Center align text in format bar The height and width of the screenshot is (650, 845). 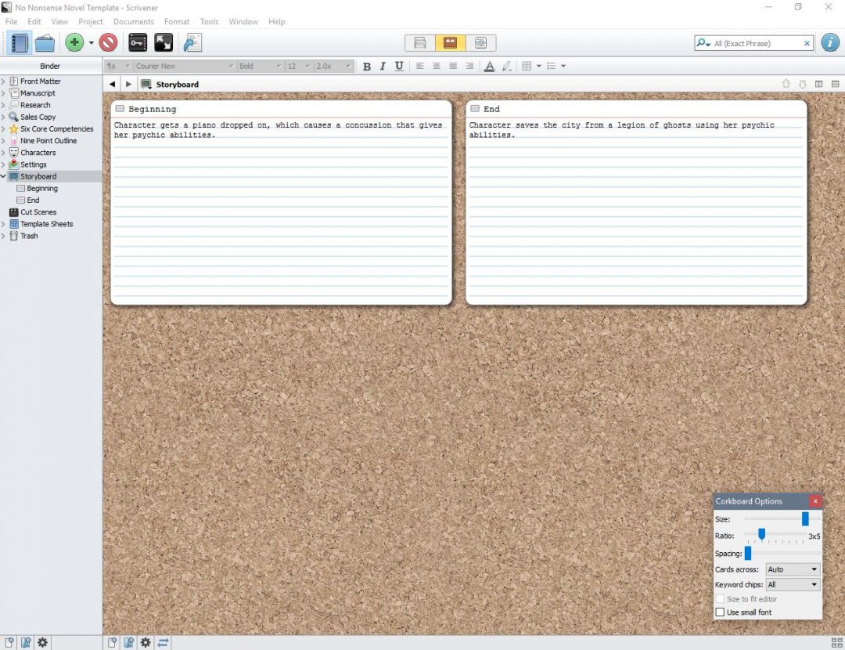pos(437,66)
